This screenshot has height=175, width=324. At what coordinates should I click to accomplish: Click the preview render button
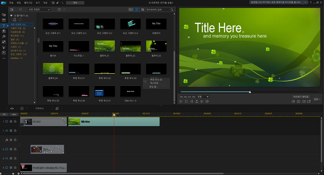(301, 97)
